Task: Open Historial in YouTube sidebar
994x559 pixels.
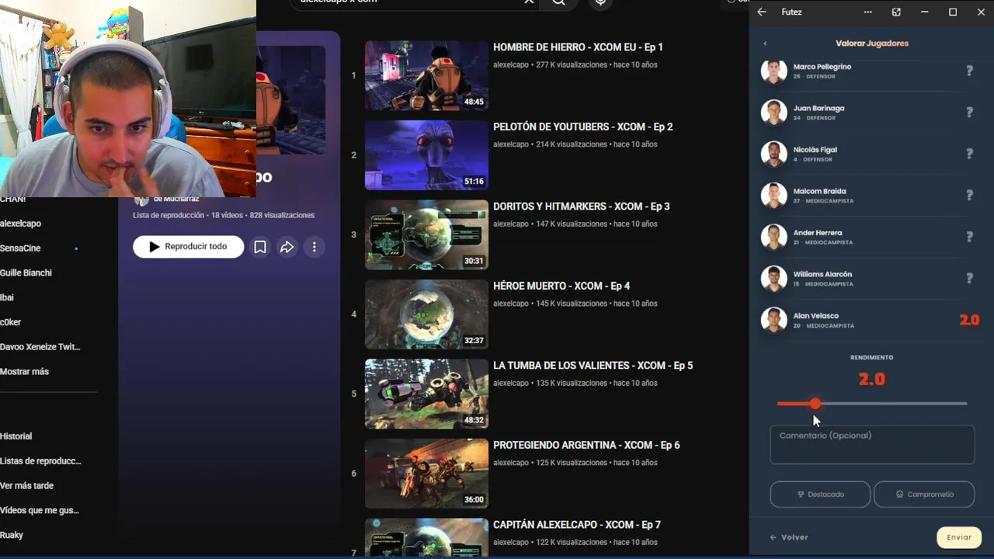Action: [x=16, y=436]
